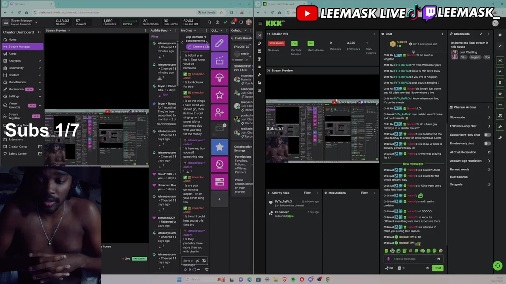506x284 pixels.
Task: Open Host Channel action in Kick
Action: coord(459,177)
